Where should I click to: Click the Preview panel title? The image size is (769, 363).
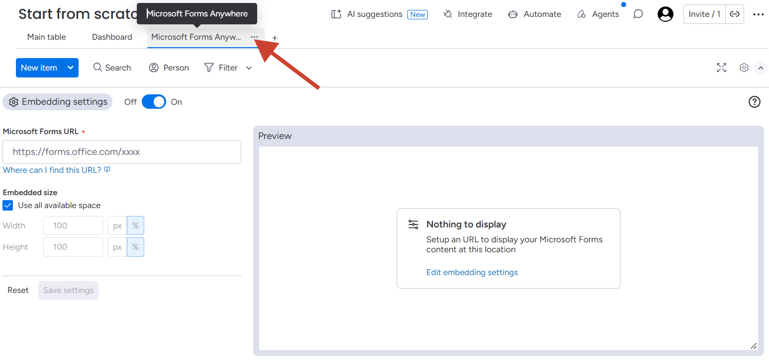click(x=275, y=136)
